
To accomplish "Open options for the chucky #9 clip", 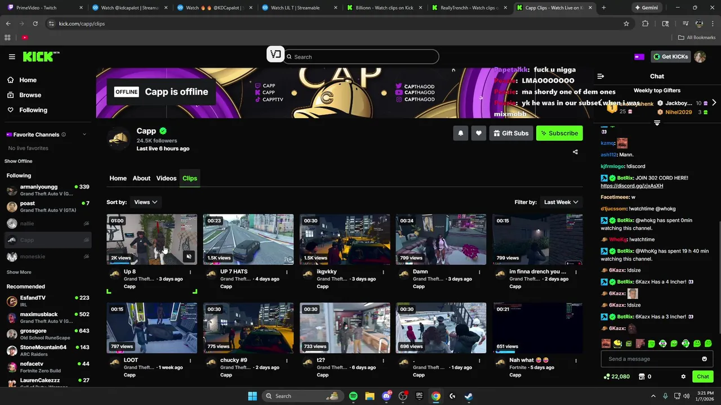I will click(x=287, y=361).
